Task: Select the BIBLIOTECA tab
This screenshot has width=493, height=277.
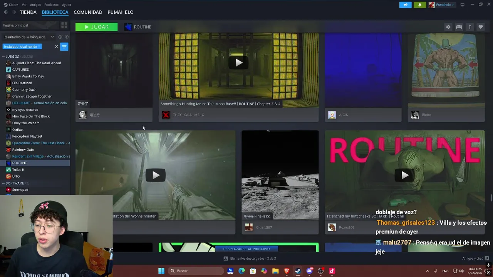Action: point(55,12)
